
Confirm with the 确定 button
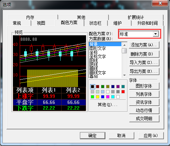click(x=92, y=135)
